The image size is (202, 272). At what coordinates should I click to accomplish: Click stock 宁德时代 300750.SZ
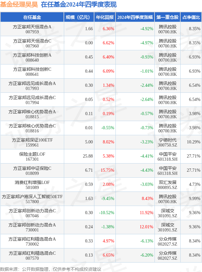point(167,142)
